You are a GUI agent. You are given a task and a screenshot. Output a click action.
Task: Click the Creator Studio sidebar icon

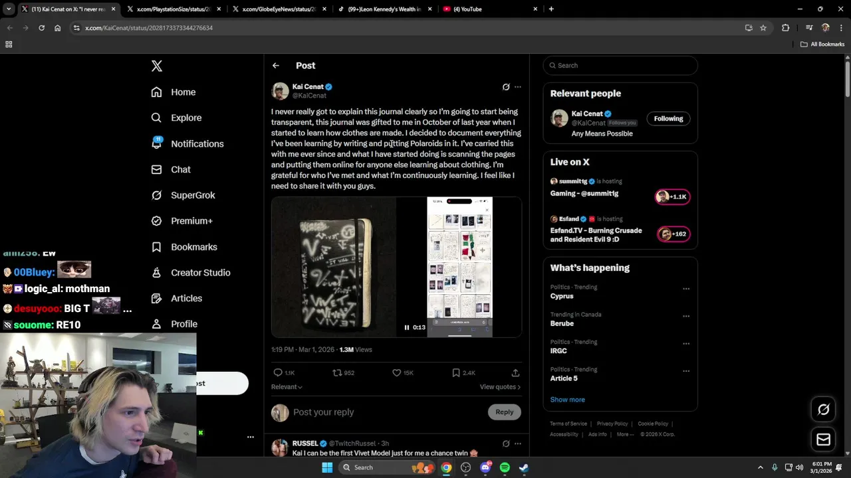(156, 272)
